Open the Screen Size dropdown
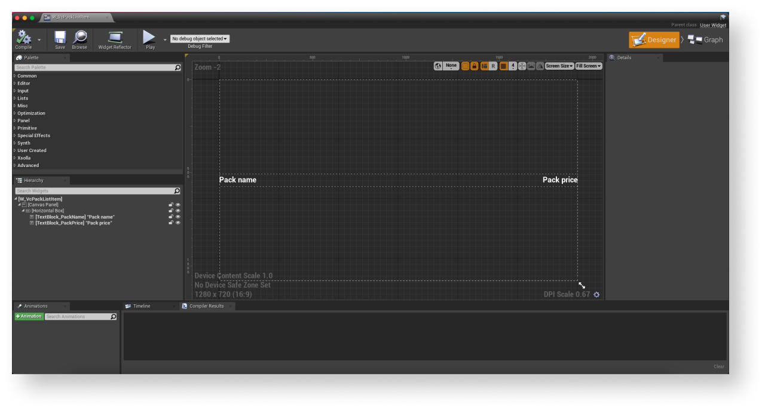 pos(559,66)
